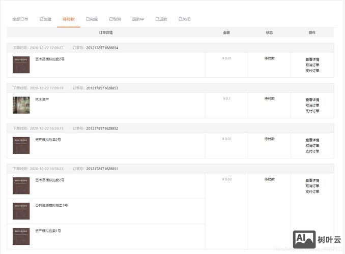The width and height of the screenshot is (345, 254).
Task: Click the 订单详情 column header
Action: point(106,33)
